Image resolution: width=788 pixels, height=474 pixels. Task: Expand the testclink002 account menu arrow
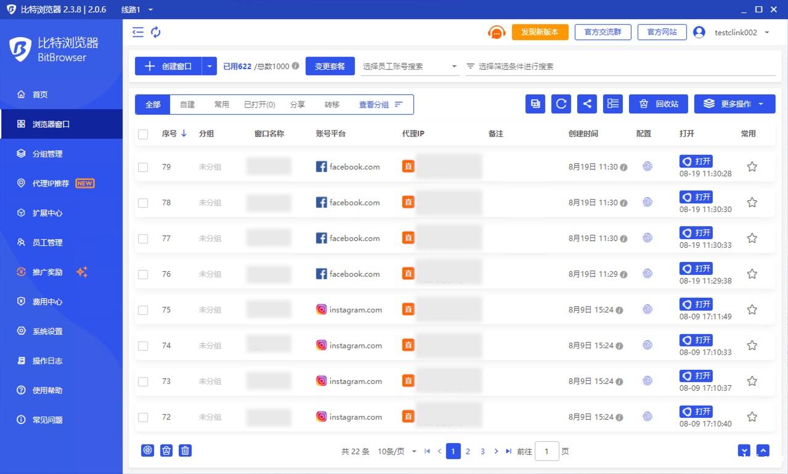767,32
